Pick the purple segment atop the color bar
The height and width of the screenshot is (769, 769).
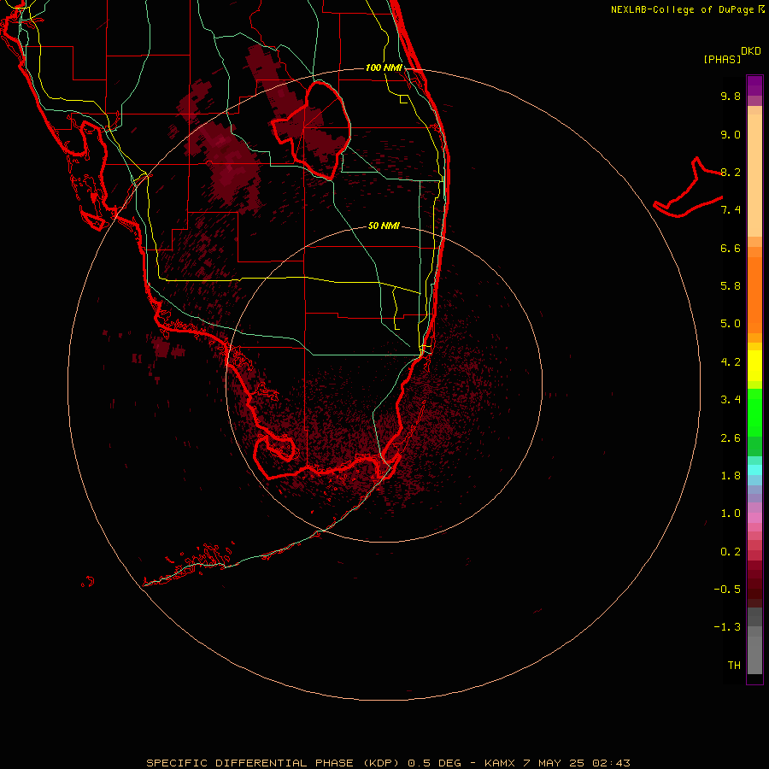click(754, 85)
